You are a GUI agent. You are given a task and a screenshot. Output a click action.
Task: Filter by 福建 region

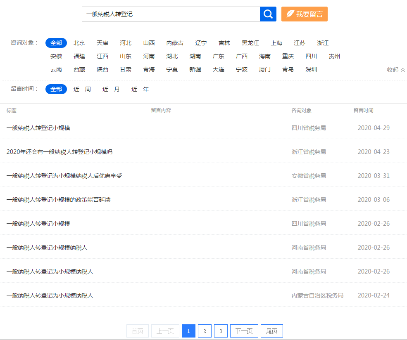coord(79,56)
